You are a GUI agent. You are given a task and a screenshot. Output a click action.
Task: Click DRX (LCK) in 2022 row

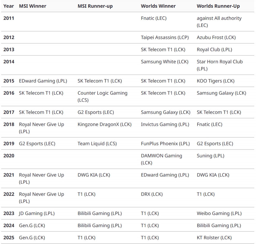[x=152, y=194]
